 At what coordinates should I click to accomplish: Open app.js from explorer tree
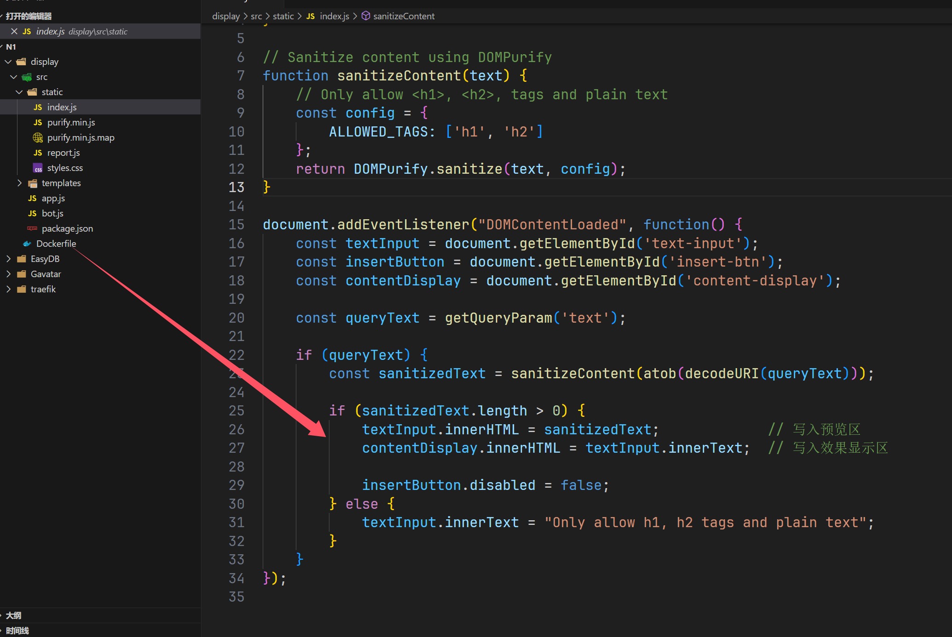pos(53,198)
